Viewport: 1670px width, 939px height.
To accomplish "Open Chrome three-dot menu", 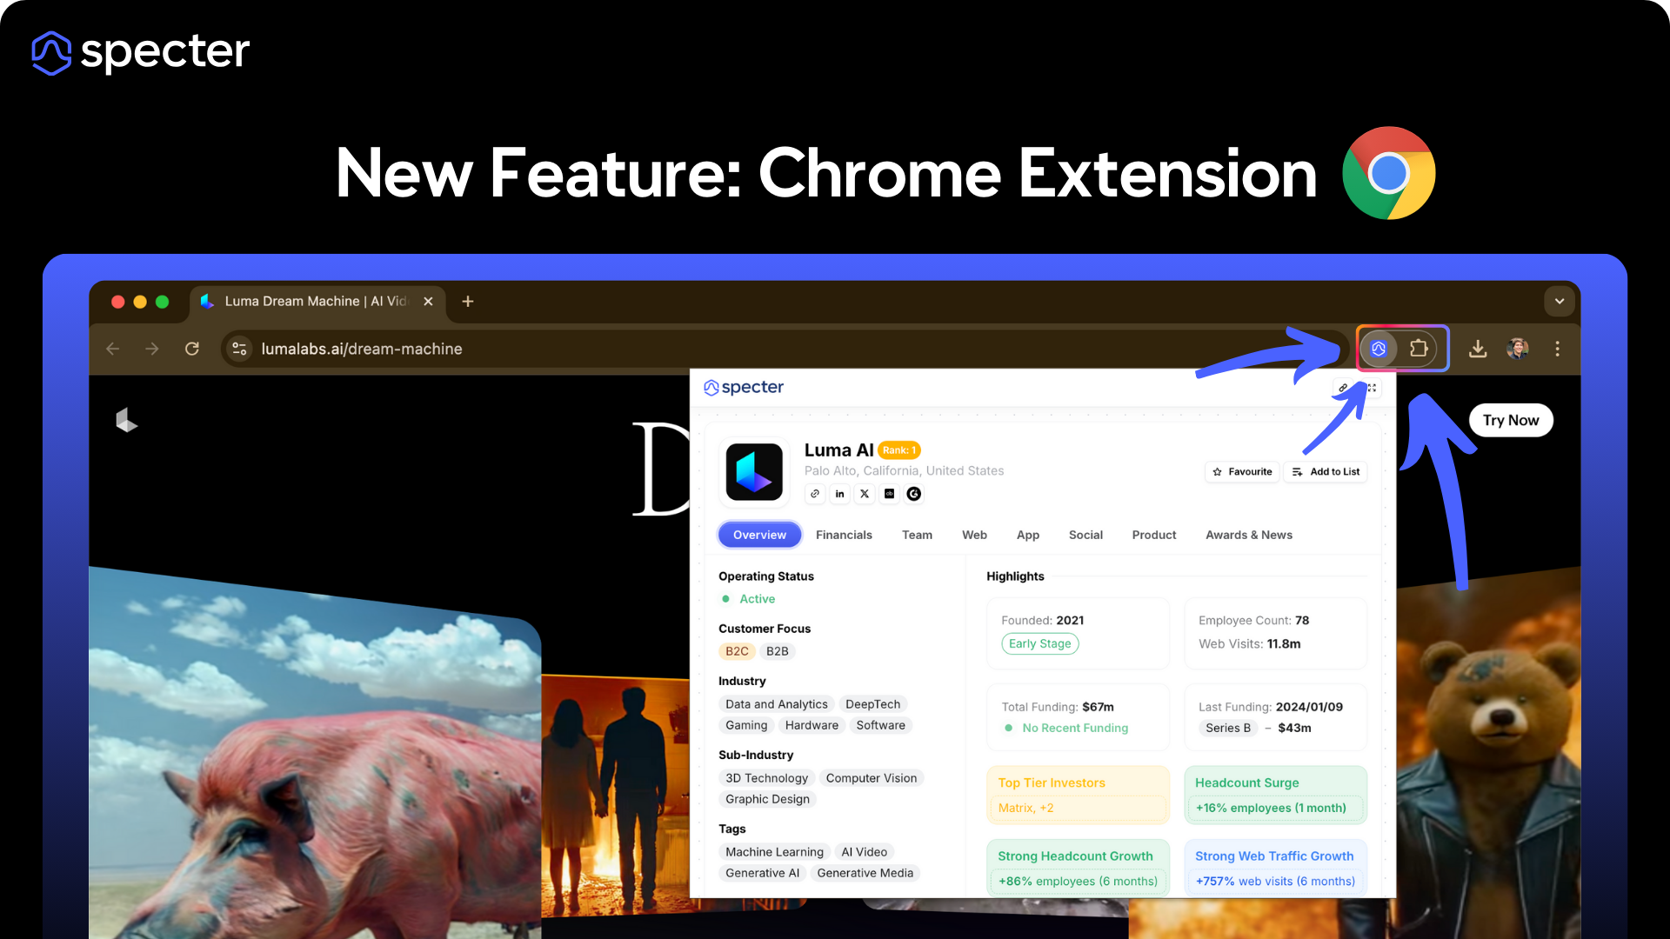I will pos(1557,349).
